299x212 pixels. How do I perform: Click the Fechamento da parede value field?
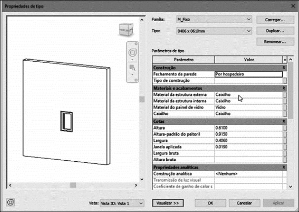pyautogui.click(x=248, y=74)
